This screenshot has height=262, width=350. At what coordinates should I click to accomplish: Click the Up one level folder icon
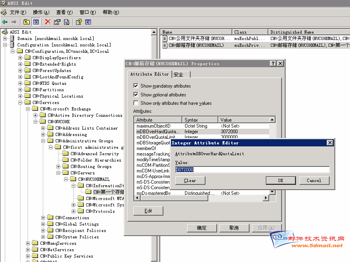point(26,22)
